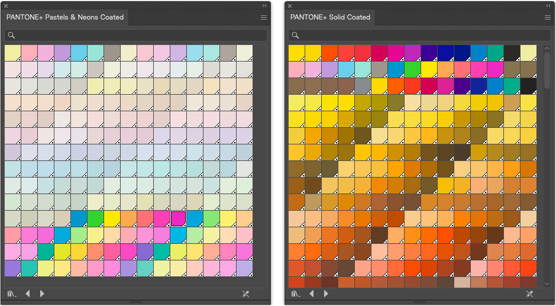Open swatch libraries menu in Pastels & Neons panel
The image size is (556, 306).
point(12,294)
